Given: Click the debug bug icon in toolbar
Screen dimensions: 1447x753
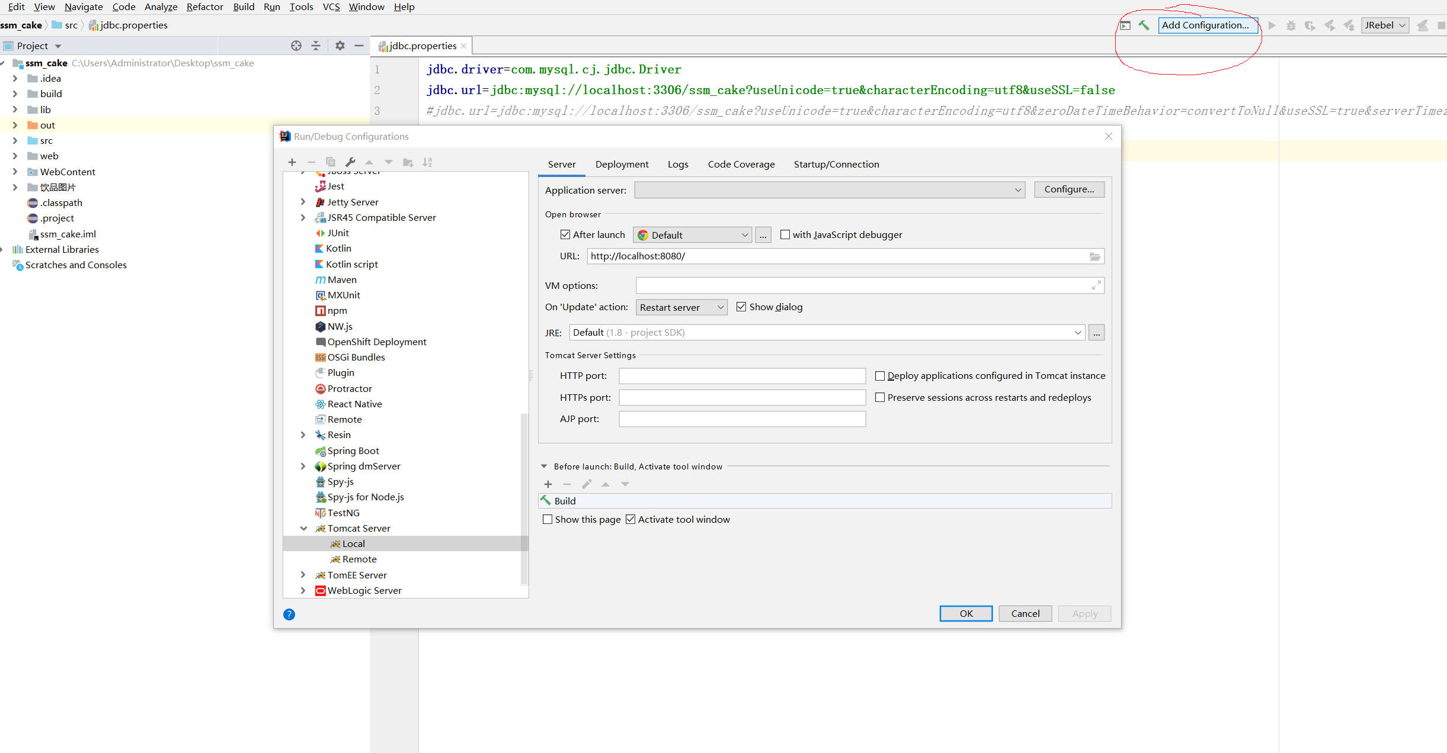Looking at the screenshot, I should (1291, 25).
